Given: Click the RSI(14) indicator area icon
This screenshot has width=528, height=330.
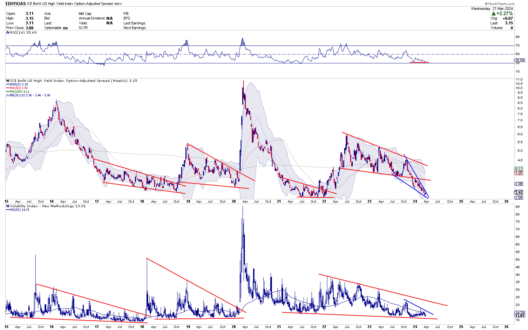Looking at the screenshot, I should (8, 32).
